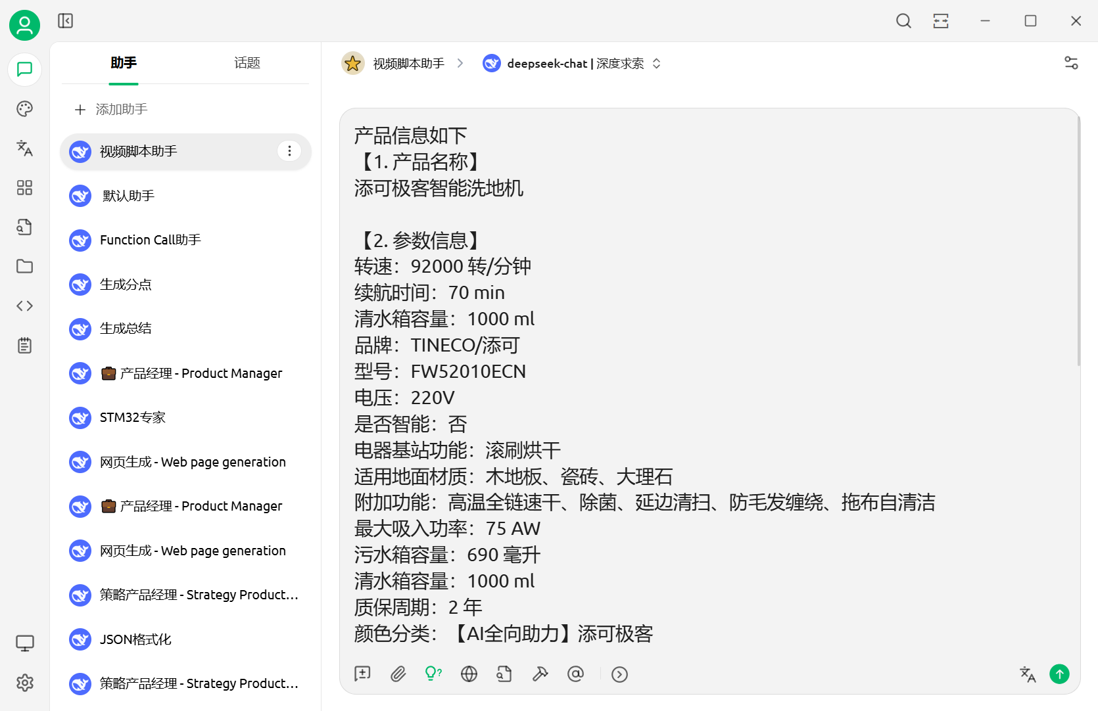Open the three-dot menu for 视频脚本助手
1098x711 pixels.
pos(289,151)
